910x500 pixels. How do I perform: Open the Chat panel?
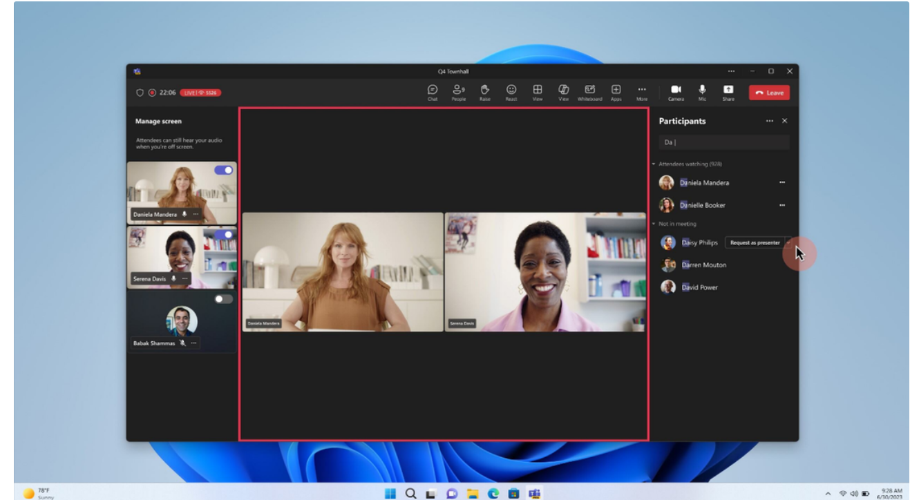click(x=433, y=93)
